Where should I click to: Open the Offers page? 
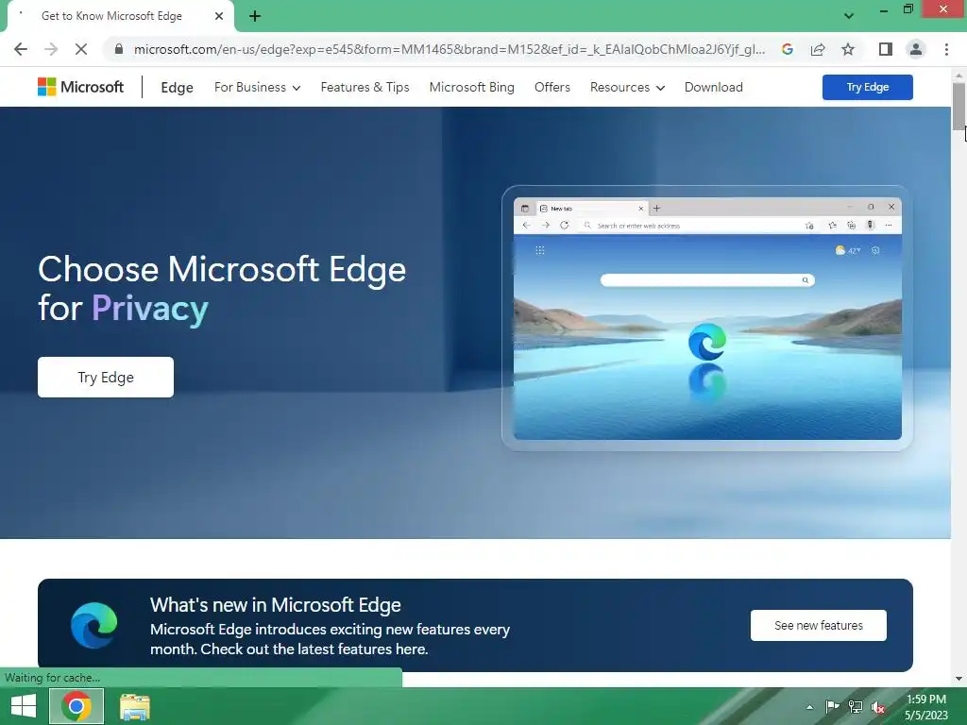pos(551,88)
